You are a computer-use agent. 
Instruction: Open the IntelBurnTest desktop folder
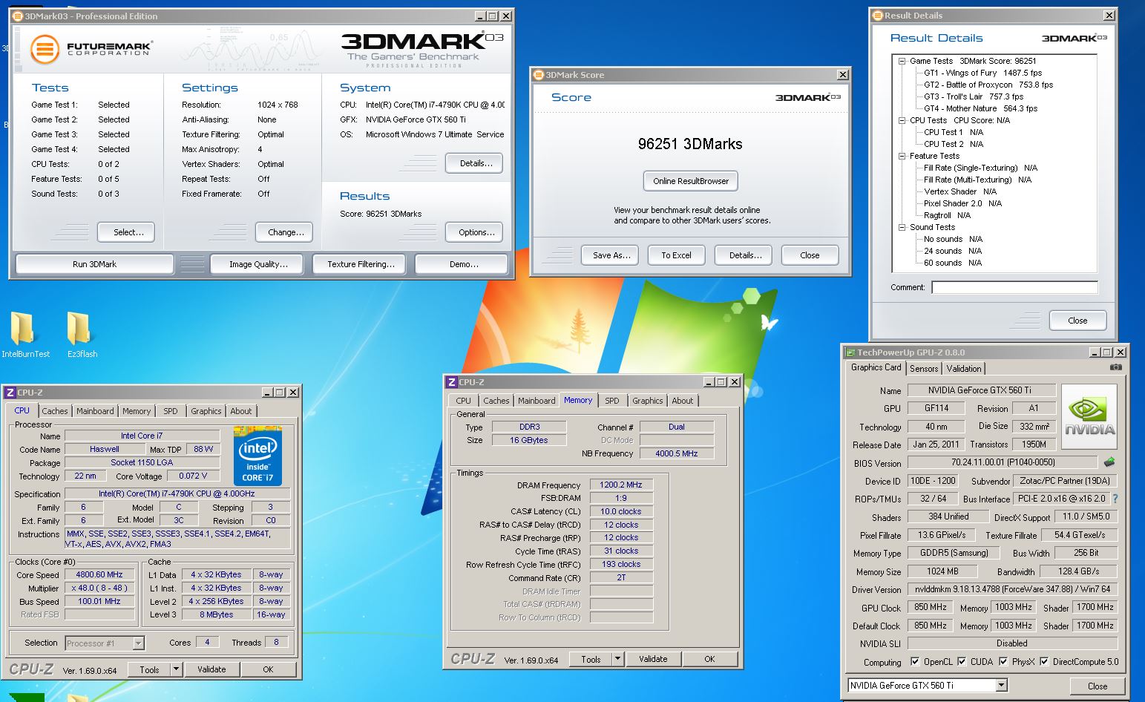tap(24, 335)
